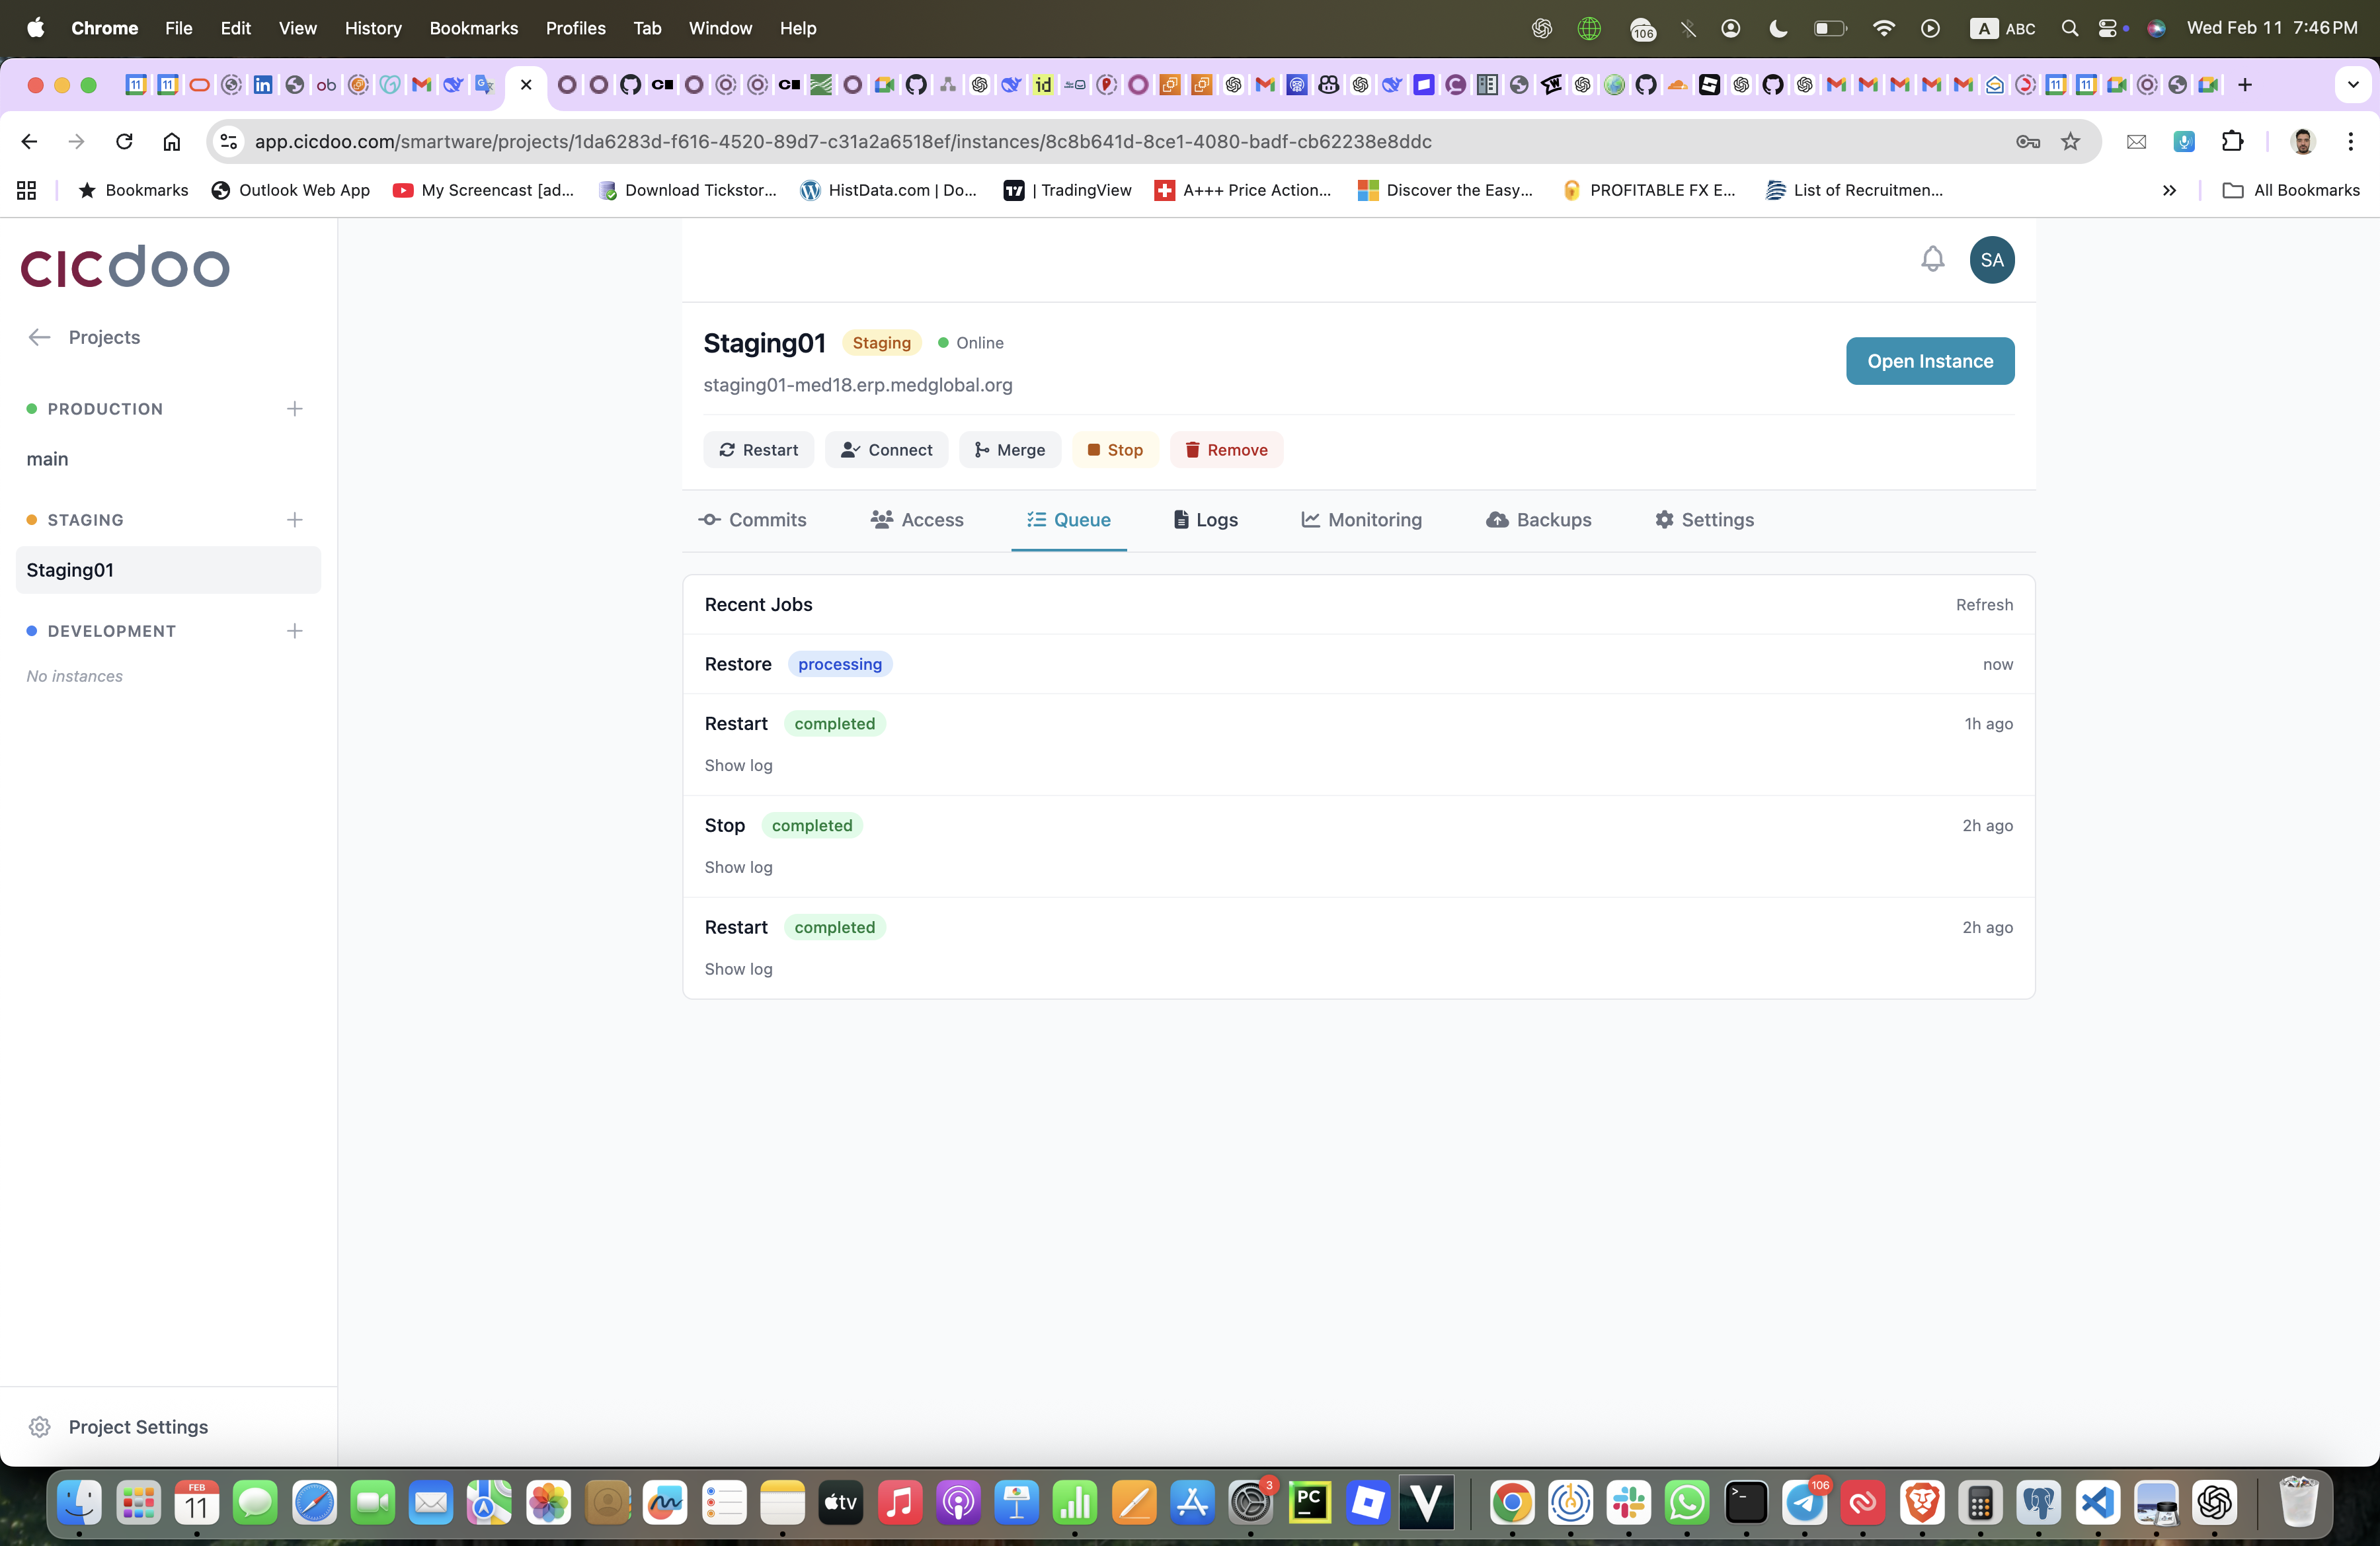This screenshot has height=1546, width=2380.
Task: Expand the tab search dropdown arrow
Action: pyautogui.click(x=2352, y=85)
